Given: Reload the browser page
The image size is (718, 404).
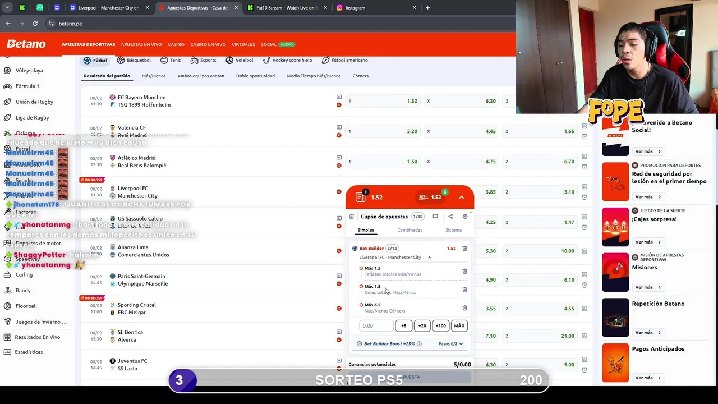Looking at the screenshot, I should (35, 24).
